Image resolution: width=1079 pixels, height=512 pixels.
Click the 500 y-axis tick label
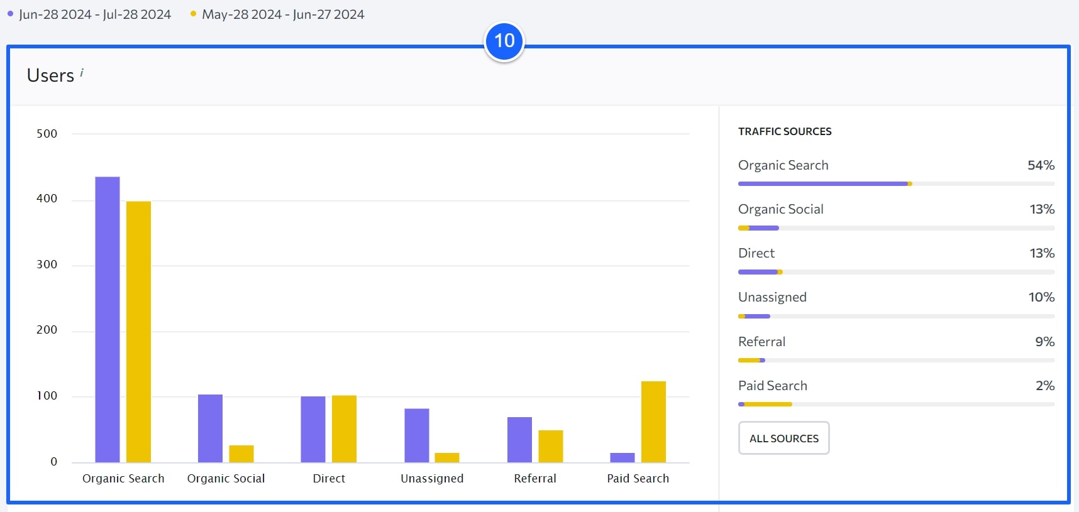(x=47, y=134)
